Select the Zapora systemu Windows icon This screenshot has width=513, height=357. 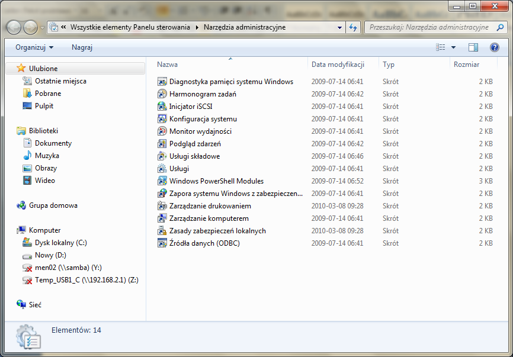pyautogui.click(x=162, y=193)
